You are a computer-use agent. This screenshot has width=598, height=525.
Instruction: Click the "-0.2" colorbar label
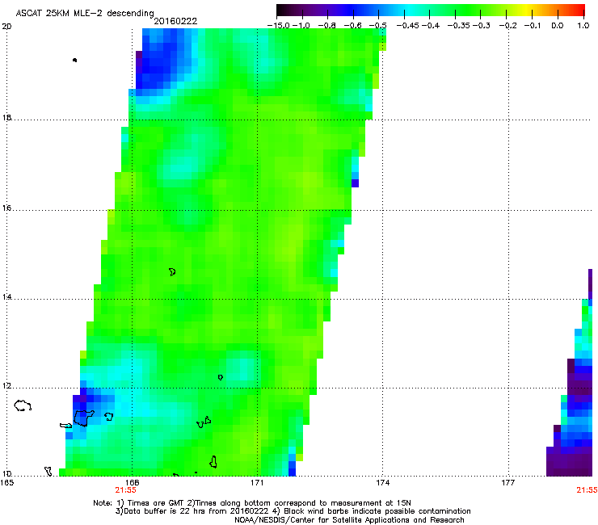(508, 26)
